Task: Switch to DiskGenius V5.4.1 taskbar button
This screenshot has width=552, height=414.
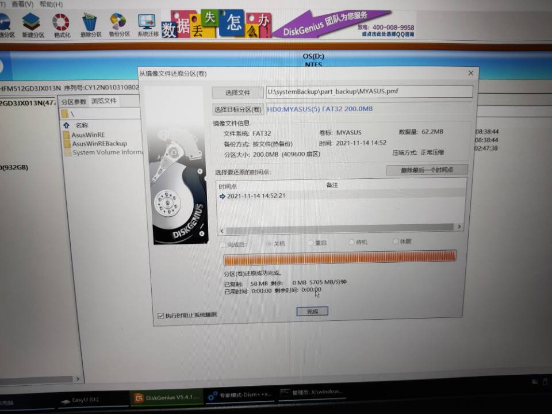Action: point(167,397)
